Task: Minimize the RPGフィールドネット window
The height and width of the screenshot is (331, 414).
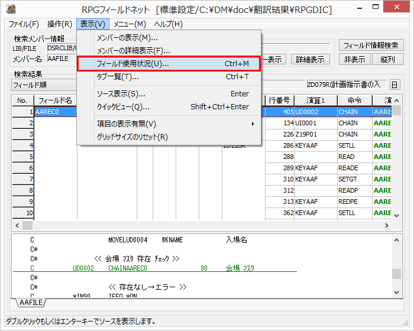Action: tap(360, 8)
